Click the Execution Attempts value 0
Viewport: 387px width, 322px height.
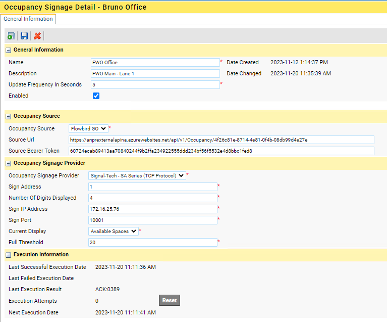(97, 301)
